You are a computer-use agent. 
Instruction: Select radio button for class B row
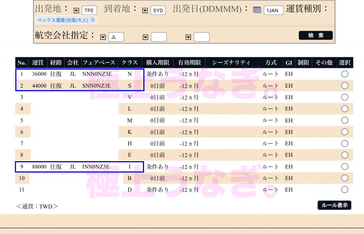tap(345, 178)
